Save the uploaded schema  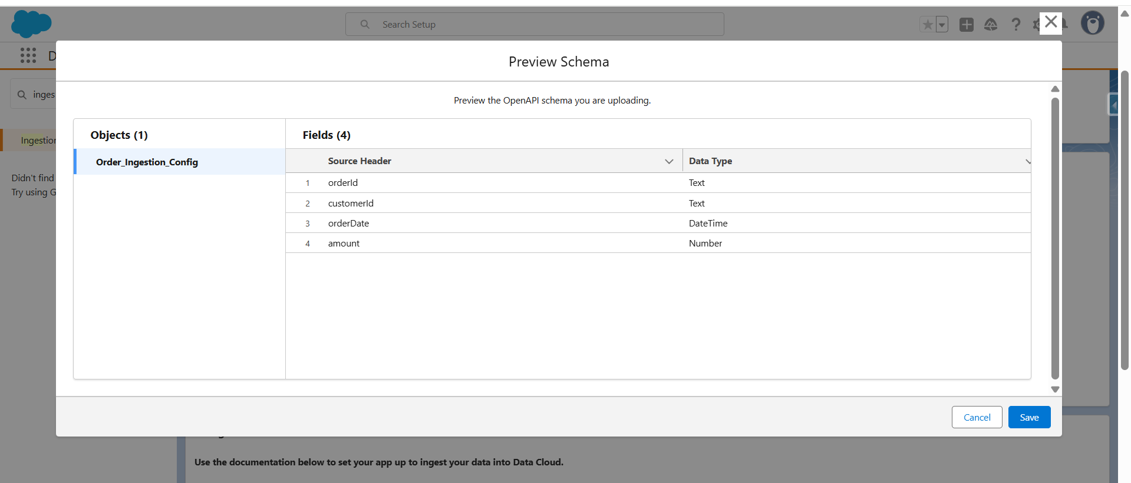[1029, 417]
